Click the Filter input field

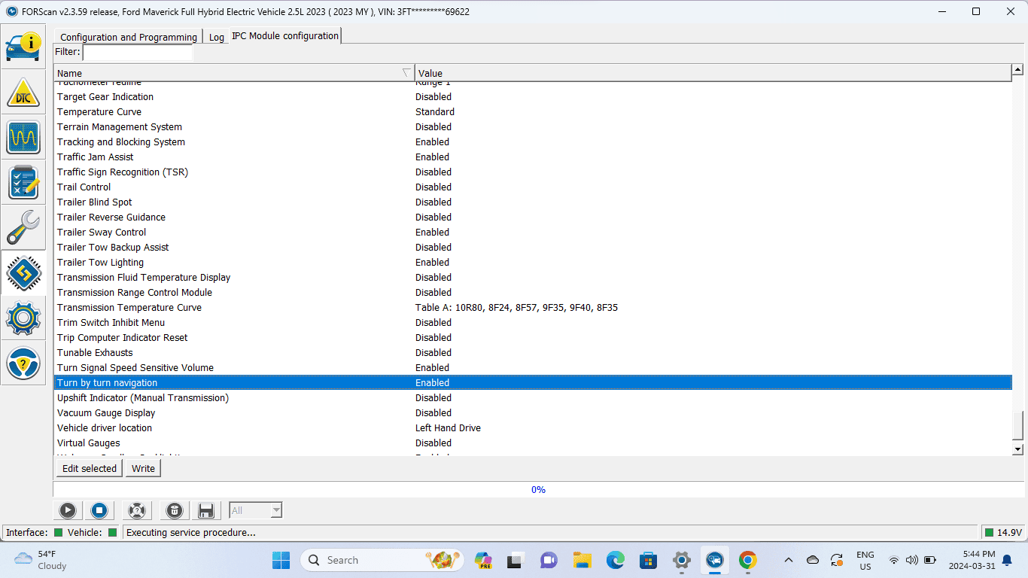point(138,52)
